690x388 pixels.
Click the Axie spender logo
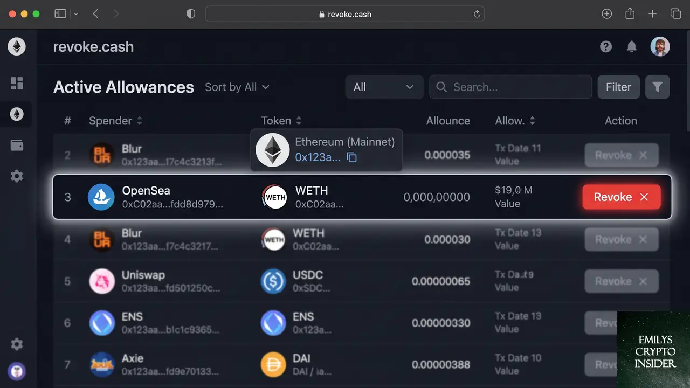click(101, 365)
